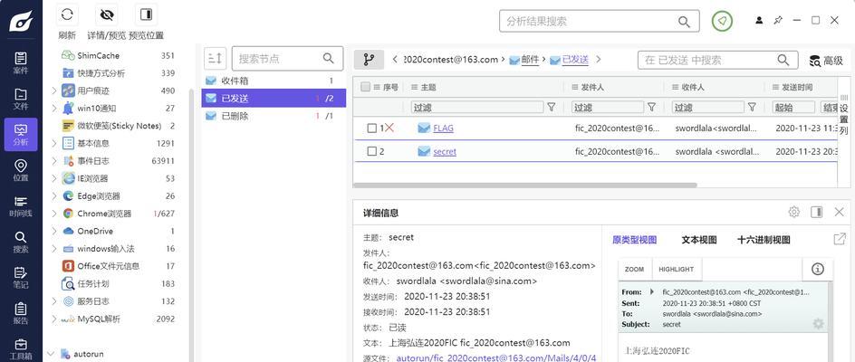Viewport: 855px width, 362px height.
Task: Click the application logo icon
Action: (21, 21)
